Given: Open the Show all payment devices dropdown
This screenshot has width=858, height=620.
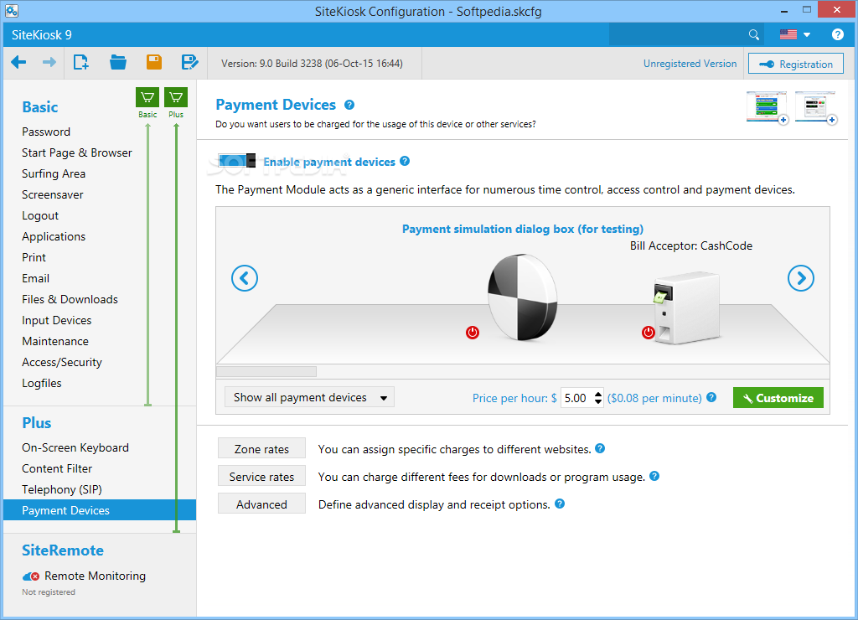Looking at the screenshot, I should click(309, 397).
